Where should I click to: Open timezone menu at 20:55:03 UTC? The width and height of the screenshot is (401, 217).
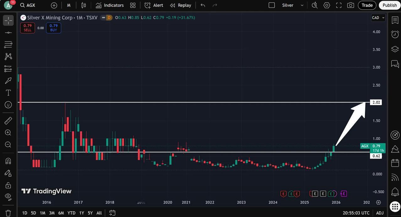pyautogui.click(x=356, y=213)
